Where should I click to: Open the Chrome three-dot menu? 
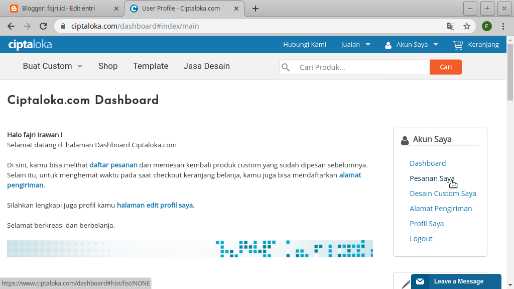click(x=503, y=26)
